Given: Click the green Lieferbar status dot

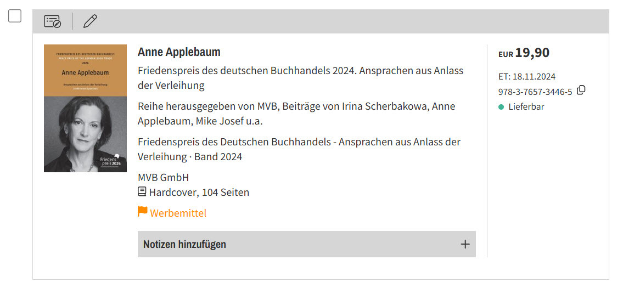Looking at the screenshot, I should (501, 107).
